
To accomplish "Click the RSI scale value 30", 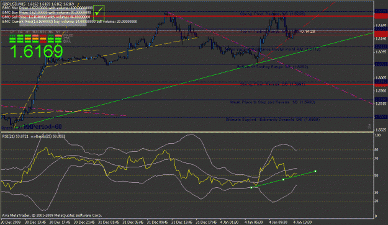I will [x=377, y=193].
